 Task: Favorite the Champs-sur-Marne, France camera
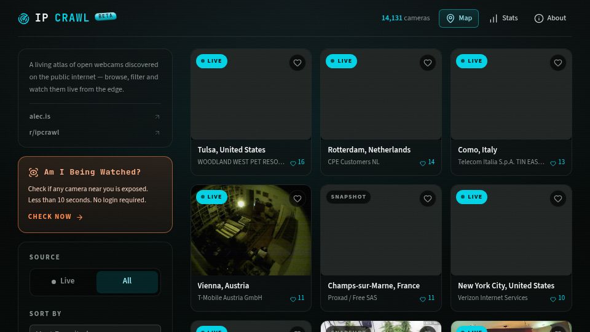[428, 199]
